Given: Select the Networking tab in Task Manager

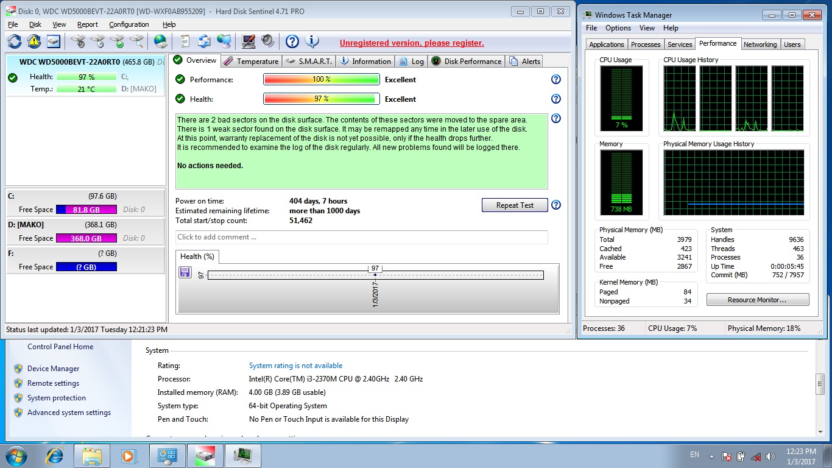Looking at the screenshot, I should [760, 44].
